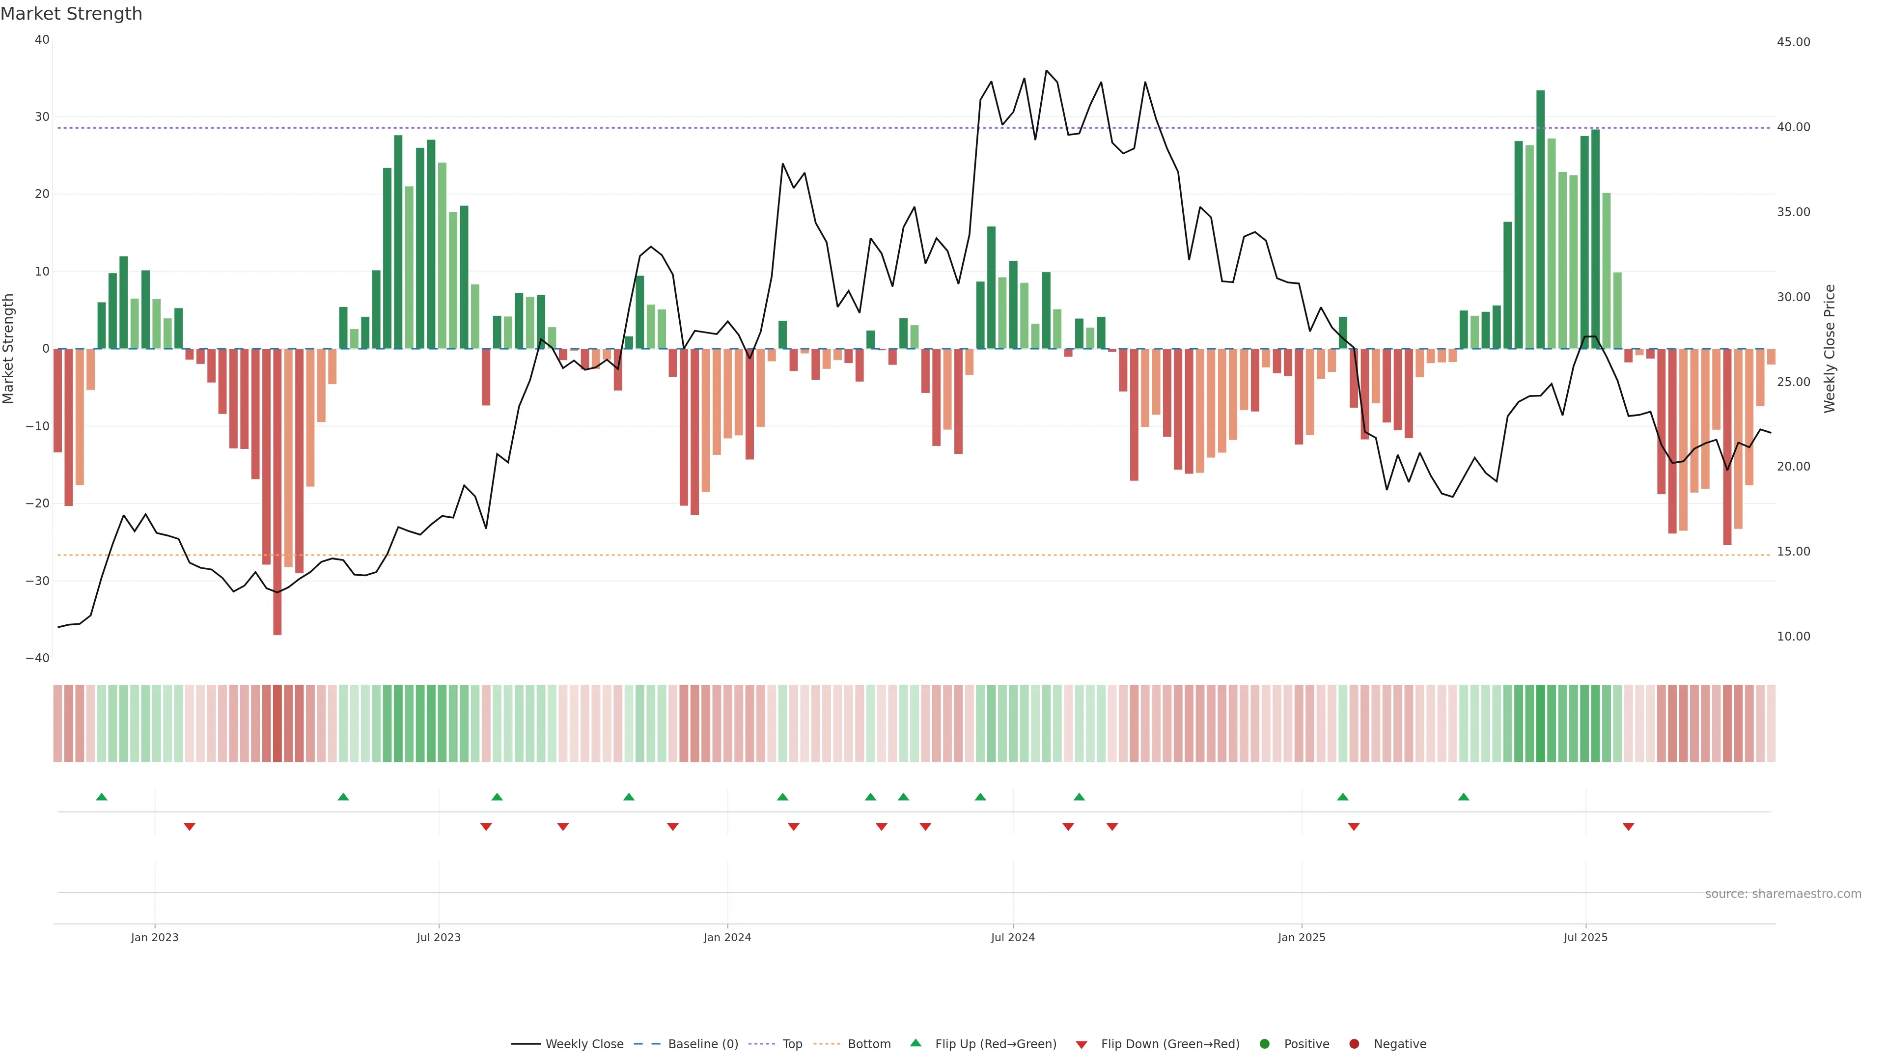The image size is (1886, 1061).
Task: Click the first green flip-up triangle marker
Action: coord(102,797)
